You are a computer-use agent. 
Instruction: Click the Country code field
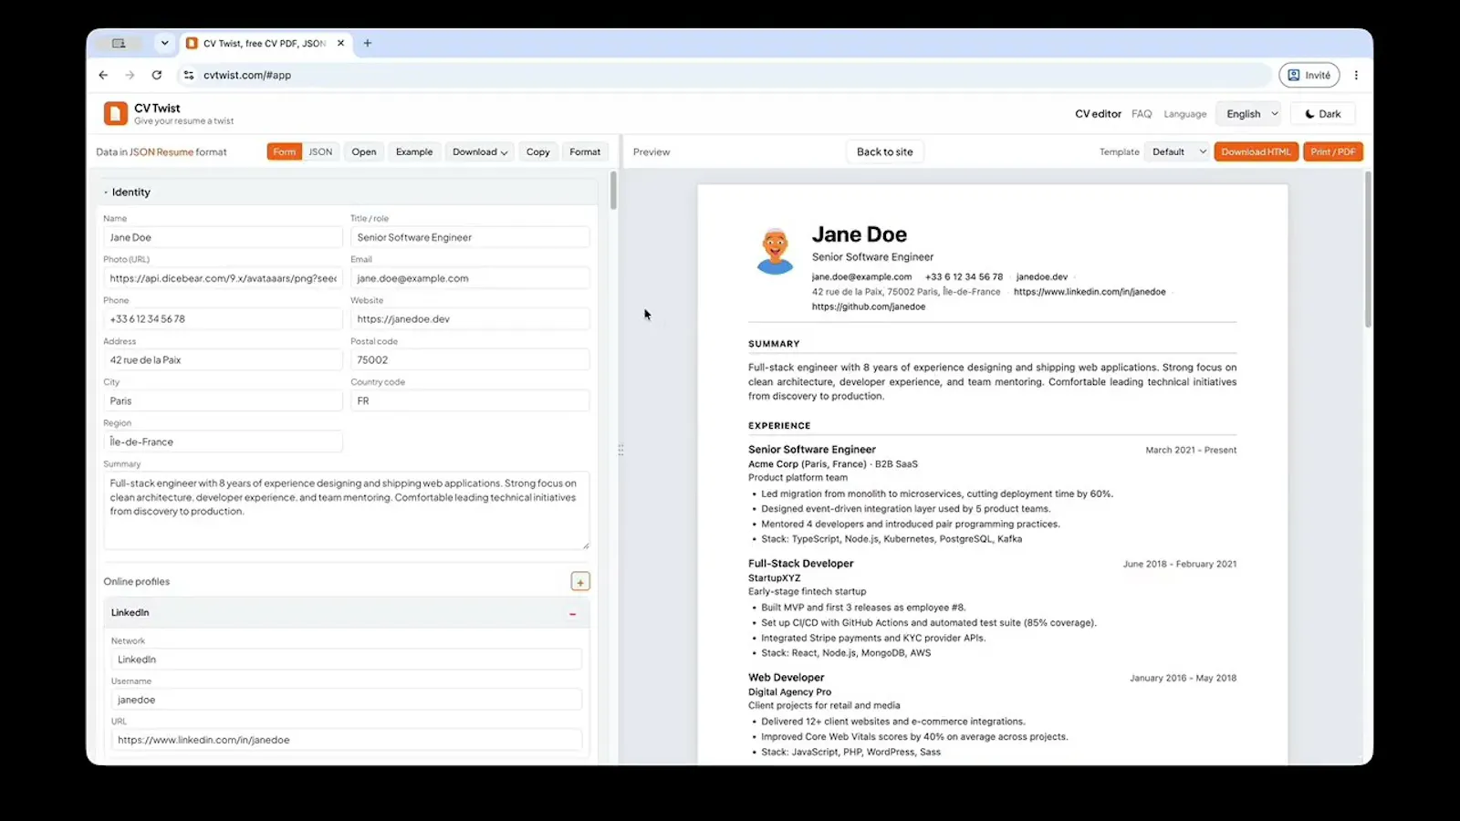470,401
